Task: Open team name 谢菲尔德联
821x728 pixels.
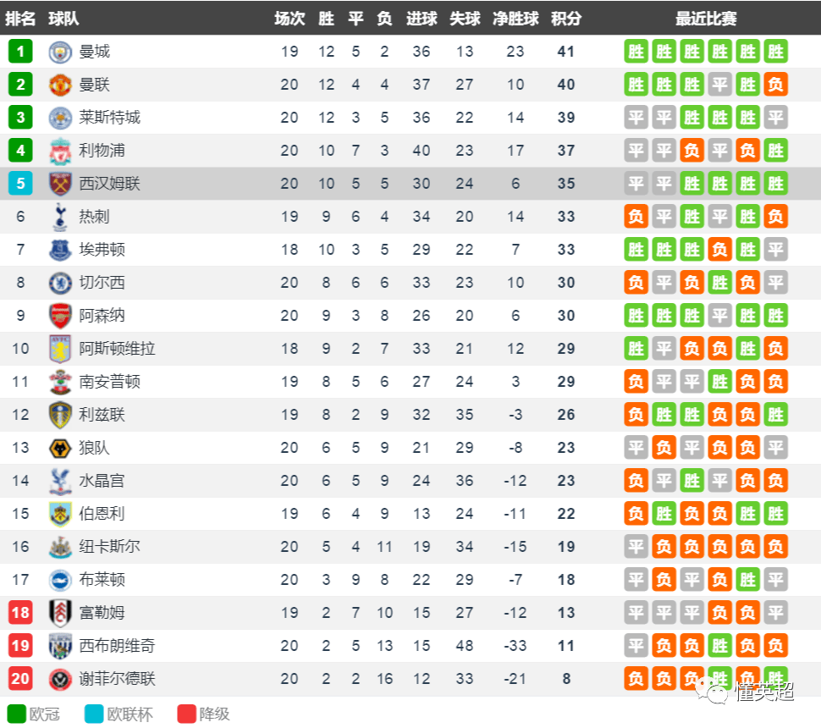Action: 117,679
